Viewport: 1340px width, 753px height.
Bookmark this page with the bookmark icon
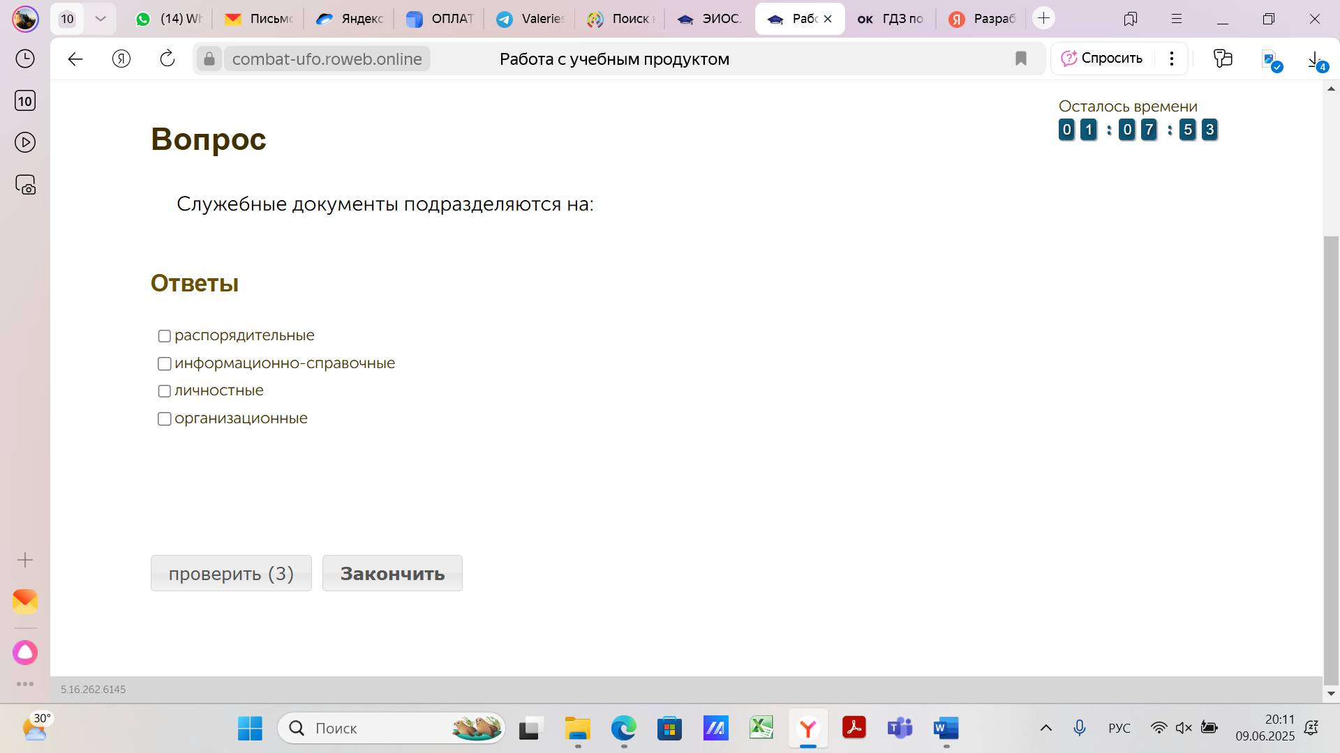pyautogui.click(x=1021, y=59)
